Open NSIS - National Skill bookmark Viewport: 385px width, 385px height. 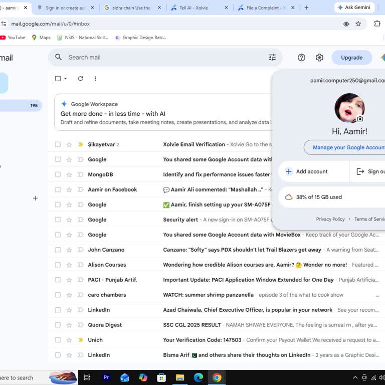click(83, 38)
